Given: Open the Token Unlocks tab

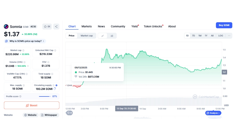Looking at the screenshot, I should (153, 26).
